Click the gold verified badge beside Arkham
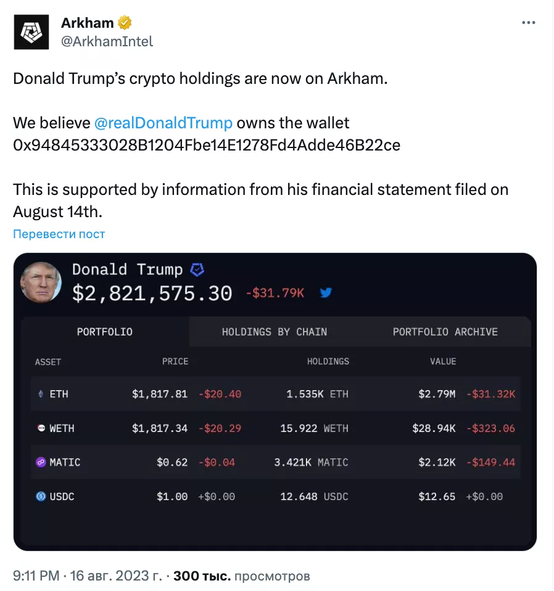 click(x=125, y=23)
